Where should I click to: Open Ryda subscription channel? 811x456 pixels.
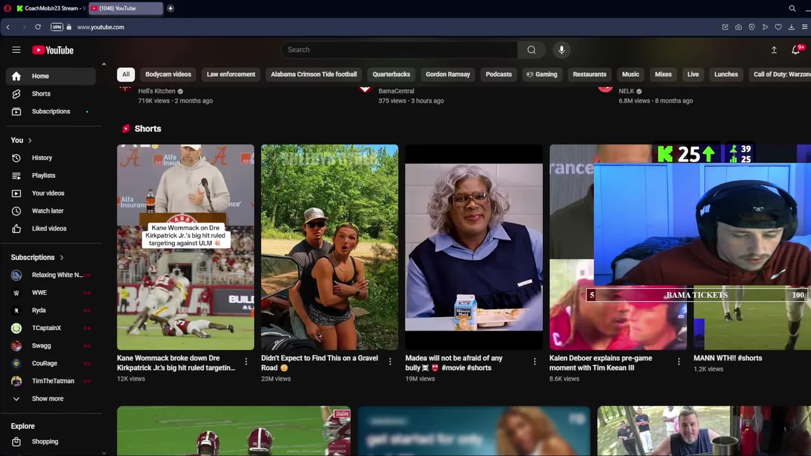coord(51,310)
